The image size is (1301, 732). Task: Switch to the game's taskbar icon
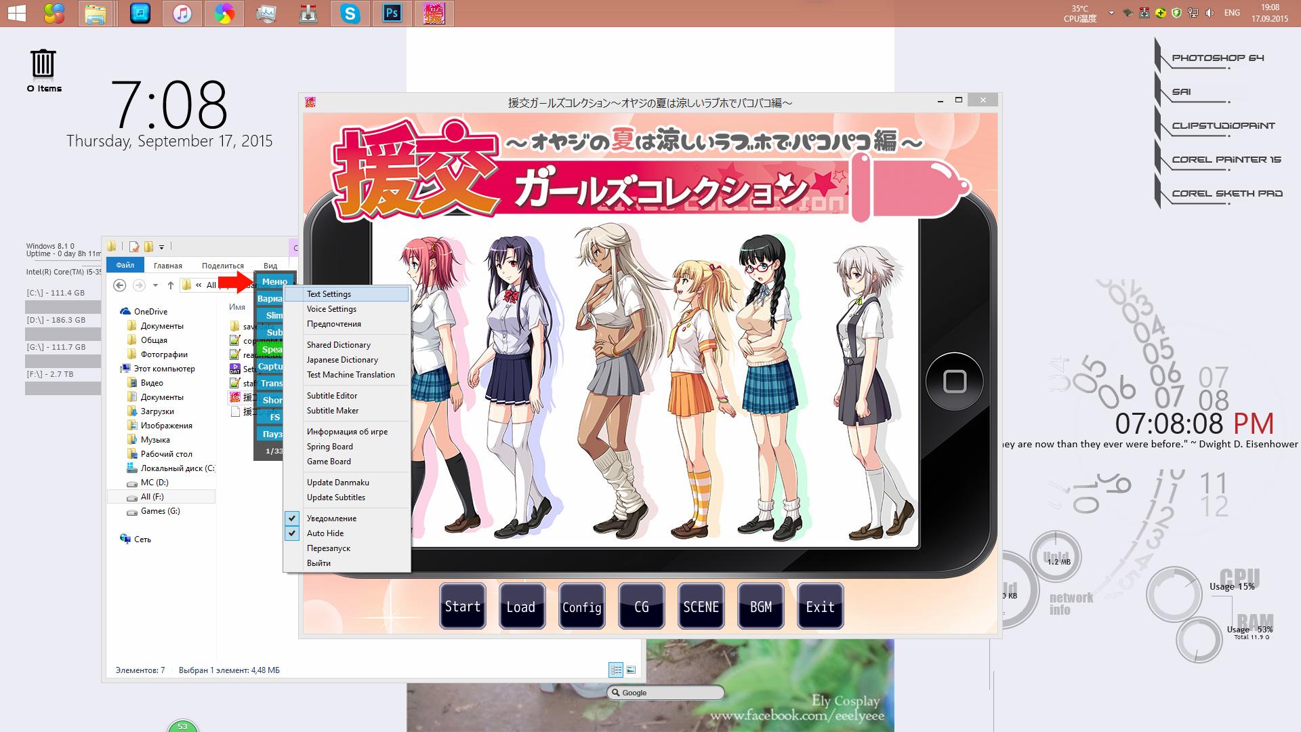434,13
